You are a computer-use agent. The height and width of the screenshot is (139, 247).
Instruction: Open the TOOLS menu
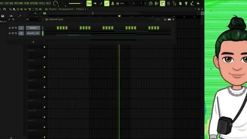42,3
